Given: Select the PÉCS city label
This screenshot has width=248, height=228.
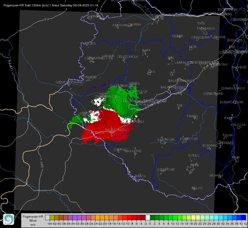Looking at the screenshot, I should tap(194, 165).
